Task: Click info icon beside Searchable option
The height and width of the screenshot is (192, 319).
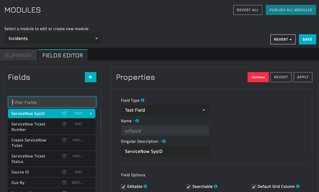Action: click(216, 186)
